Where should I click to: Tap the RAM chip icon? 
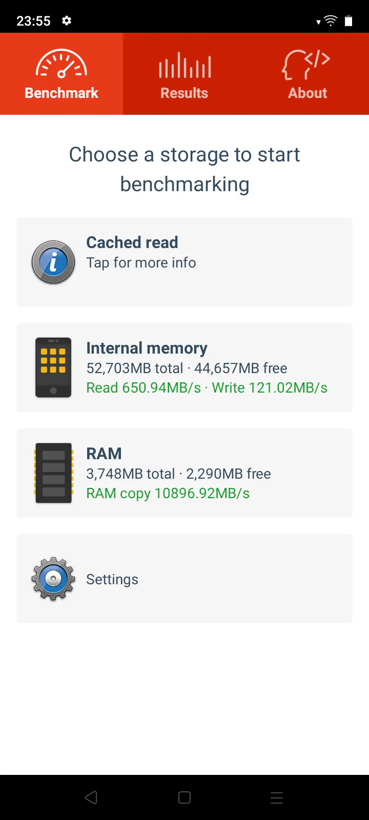(53, 473)
